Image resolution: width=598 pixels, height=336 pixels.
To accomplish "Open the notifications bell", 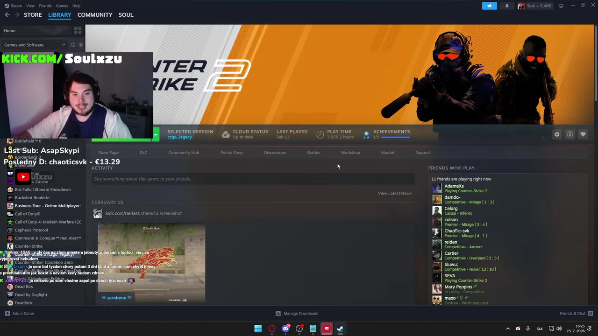I will click(507, 6).
